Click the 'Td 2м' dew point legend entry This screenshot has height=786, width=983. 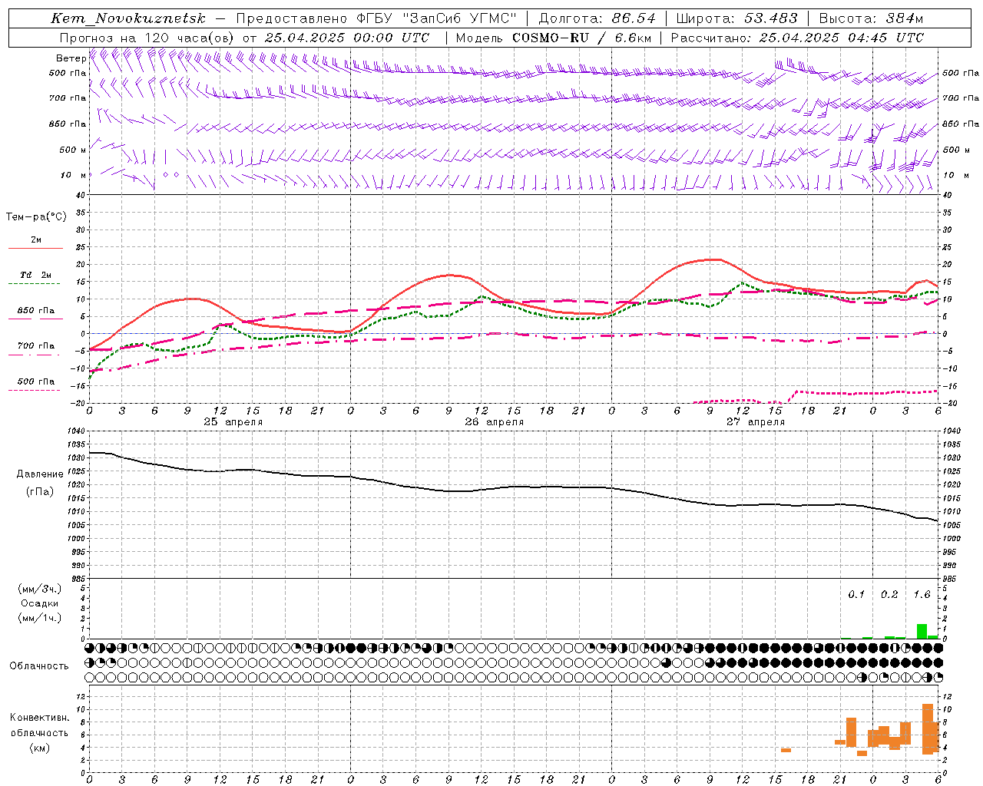(36, 275)
